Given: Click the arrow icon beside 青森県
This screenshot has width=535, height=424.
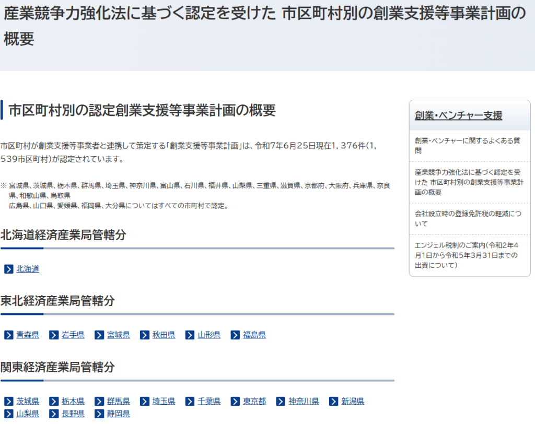Looking at the screenshot, I should click(8, 335).
